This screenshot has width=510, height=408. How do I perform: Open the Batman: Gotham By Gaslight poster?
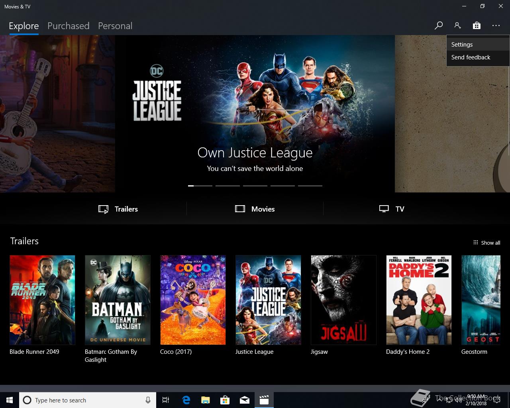coord(118,300)
